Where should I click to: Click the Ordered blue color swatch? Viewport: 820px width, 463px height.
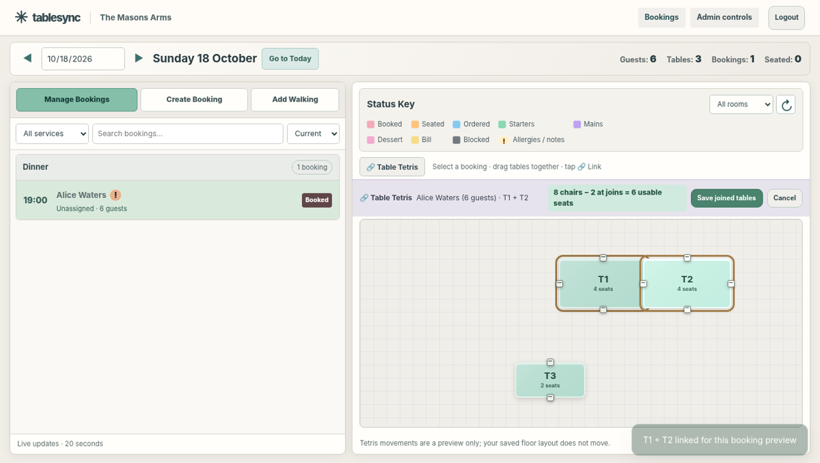coord(456,124)
